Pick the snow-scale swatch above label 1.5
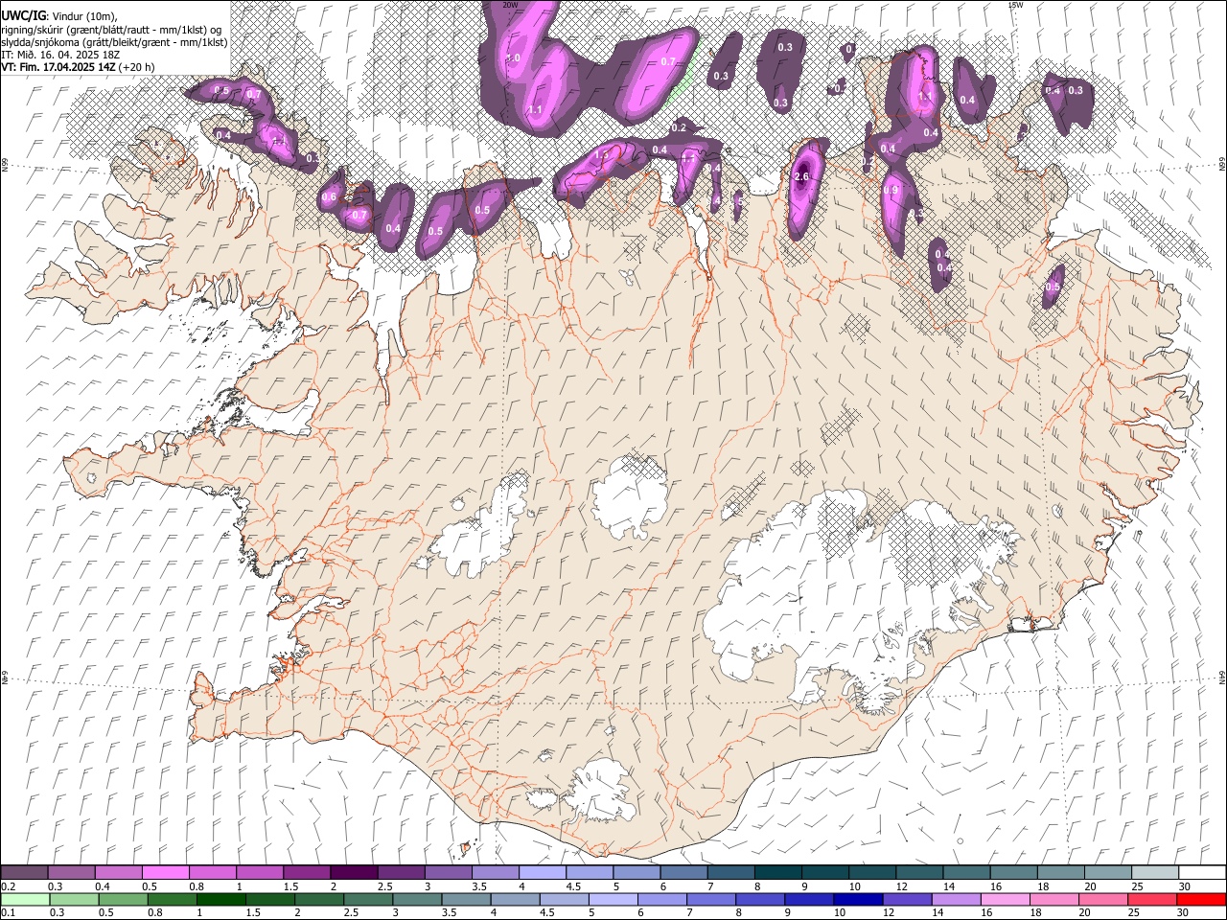This screenshot has width=1227, height=920. click(307, 872)
